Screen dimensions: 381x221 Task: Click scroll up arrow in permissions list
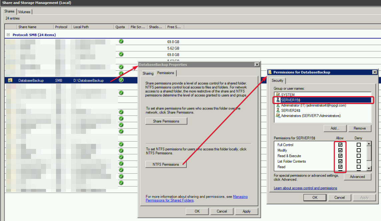tap(369, 144)
